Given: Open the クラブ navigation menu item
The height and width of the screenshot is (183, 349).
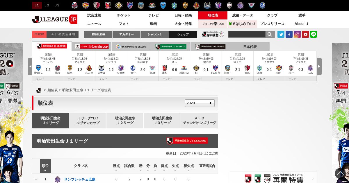Looking at the screenshot, I should [x=272, y=15].
